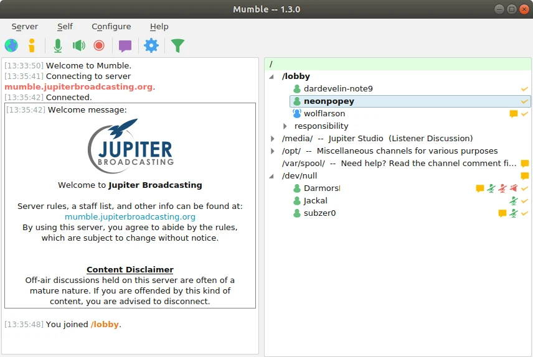Open wolfarson's comment bubble icon
Viewport: 533px width, 357px height.
pyautogui.click(x=514, y=114)
